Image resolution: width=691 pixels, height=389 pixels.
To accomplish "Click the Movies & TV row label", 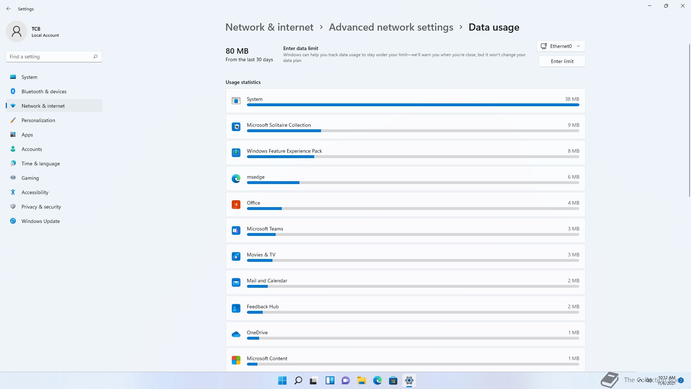I will [x=261, y=255].
